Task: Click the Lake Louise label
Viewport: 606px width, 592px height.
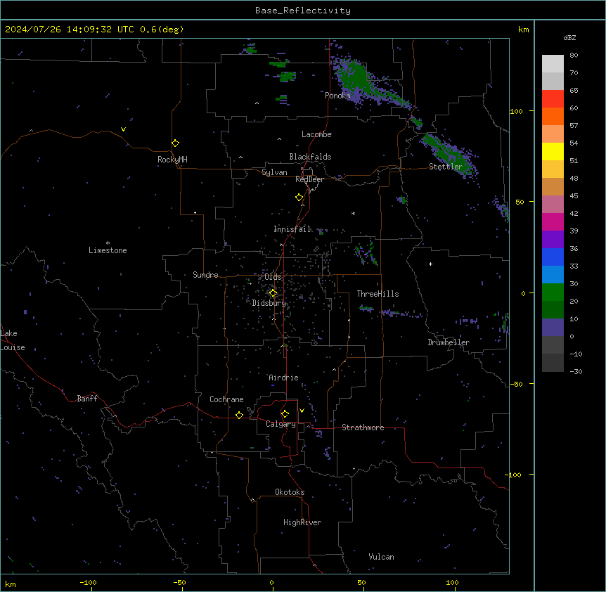Action: 13,340
